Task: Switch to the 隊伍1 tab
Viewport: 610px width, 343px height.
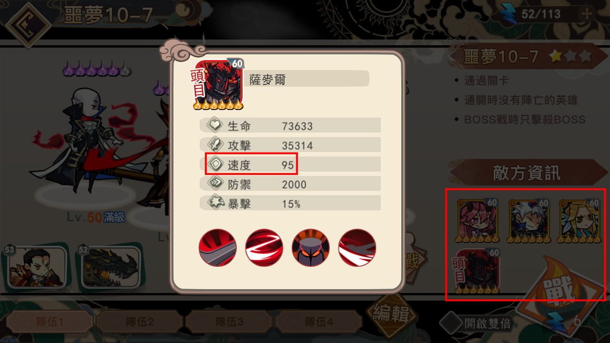Action: click(50, 322)
